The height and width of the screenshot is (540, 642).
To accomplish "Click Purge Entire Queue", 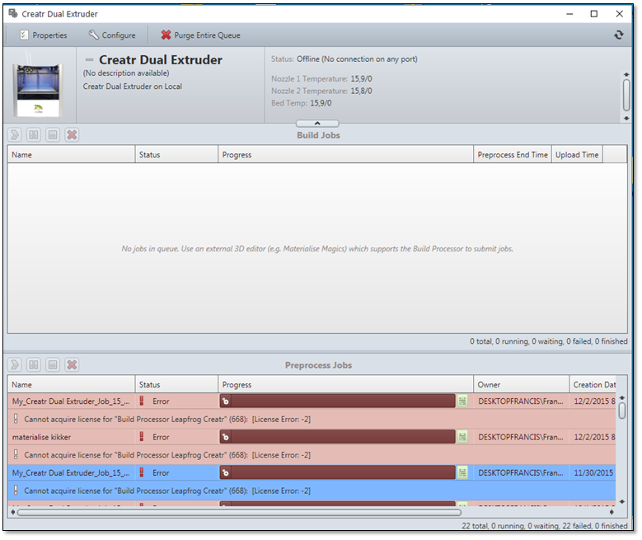I will point(200,35).
